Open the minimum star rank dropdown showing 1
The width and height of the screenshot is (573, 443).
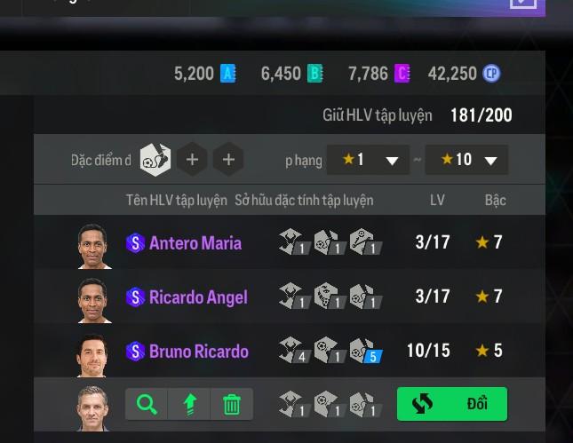[368, 160]
